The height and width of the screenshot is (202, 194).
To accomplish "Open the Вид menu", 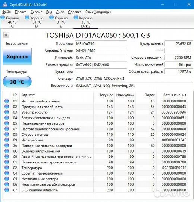I will [49, 12].
